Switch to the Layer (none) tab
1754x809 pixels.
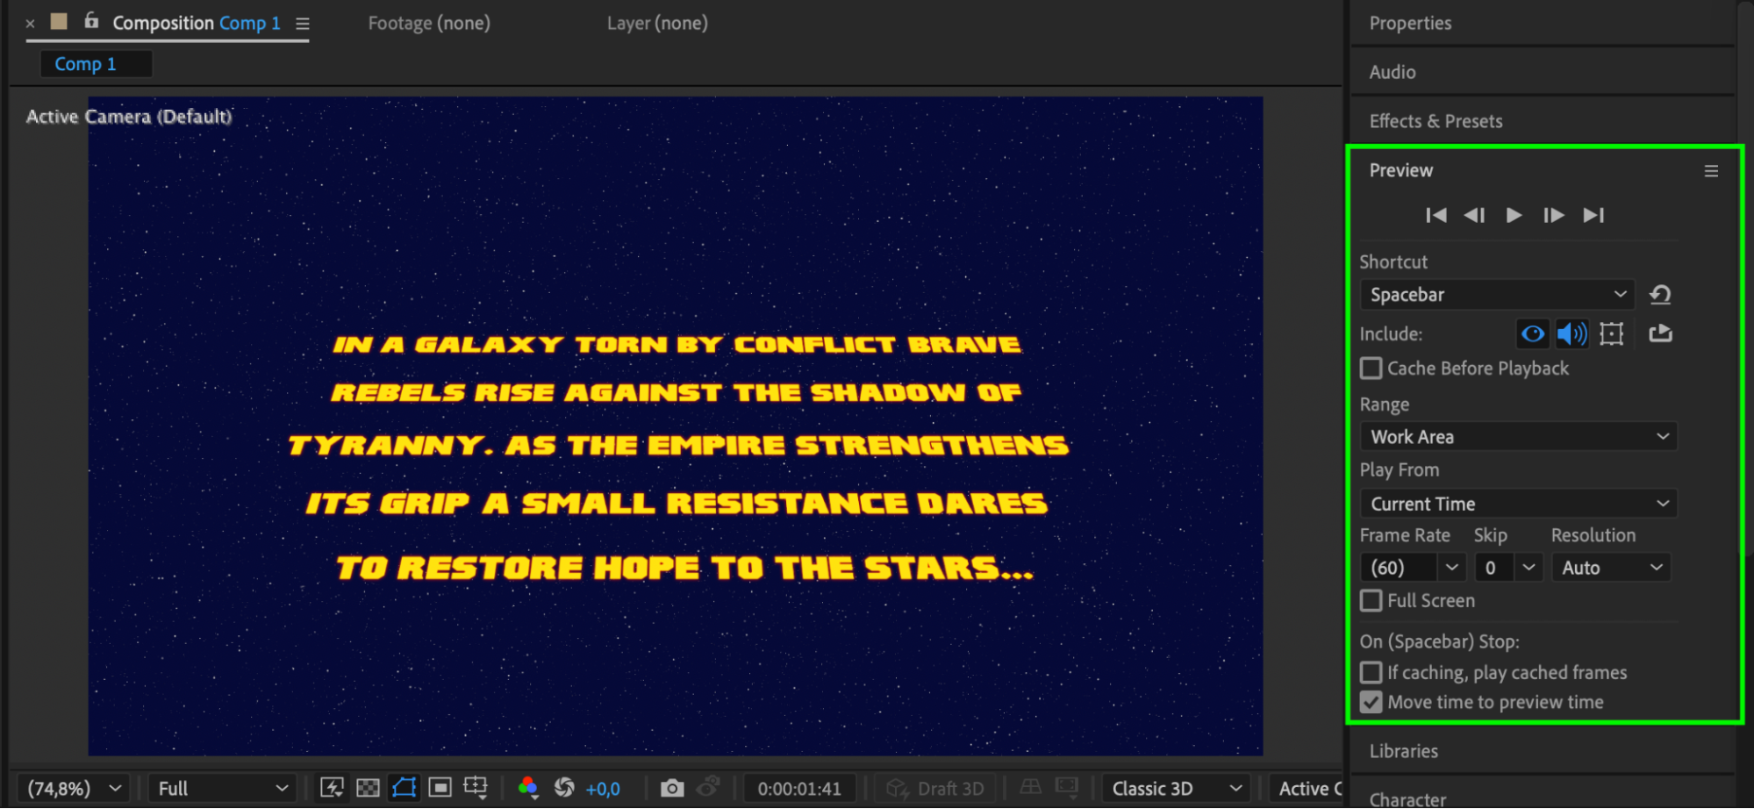[x=657, y=23]
